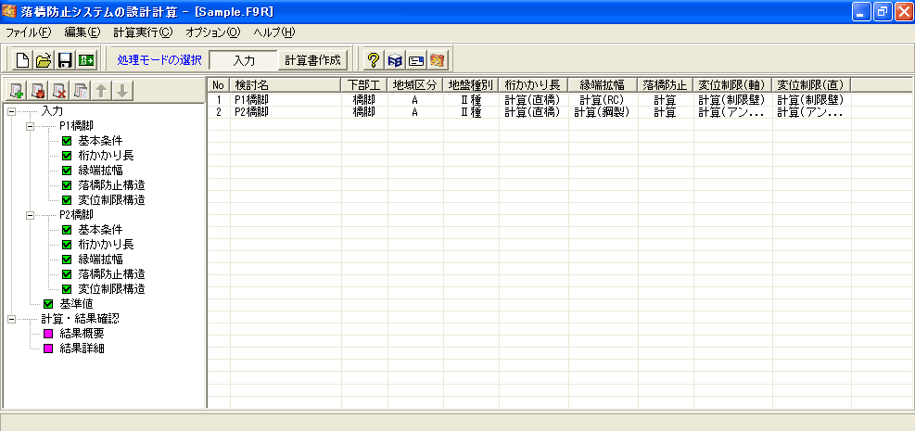Select P2橋脚 落橋防止構造 tree item

tap(111, 274)
